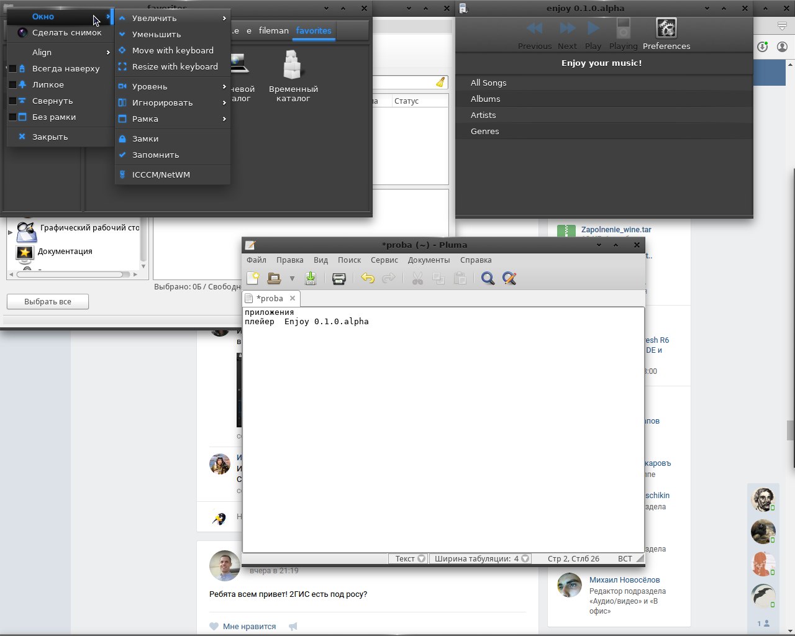Screen dimensions: 795x636
Task: Click the redo arrow in Pluma toolbar
Action: pos(389,278)
